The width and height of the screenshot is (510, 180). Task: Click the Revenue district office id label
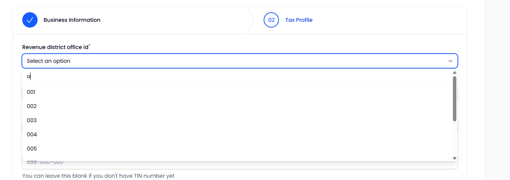[55, 47]
